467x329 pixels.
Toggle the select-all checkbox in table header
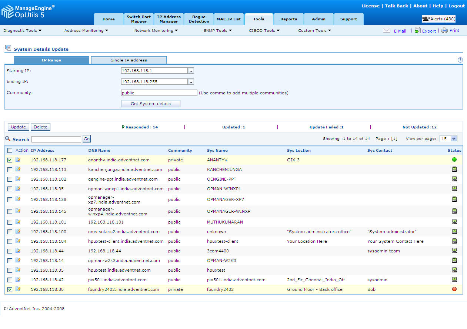coord(10,151)
